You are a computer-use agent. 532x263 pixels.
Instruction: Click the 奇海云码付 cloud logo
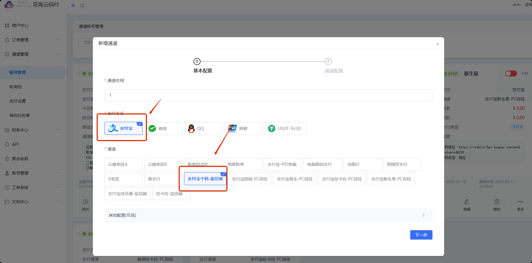click(9, 5)
